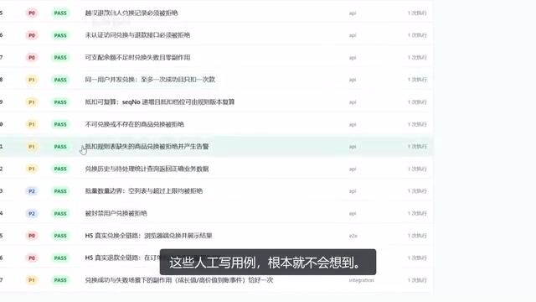Viewport: 536px width, 302px height.
Task: Click P0 badge of '可支配余额不足时兑换失败' row
Action: [32, 58]
